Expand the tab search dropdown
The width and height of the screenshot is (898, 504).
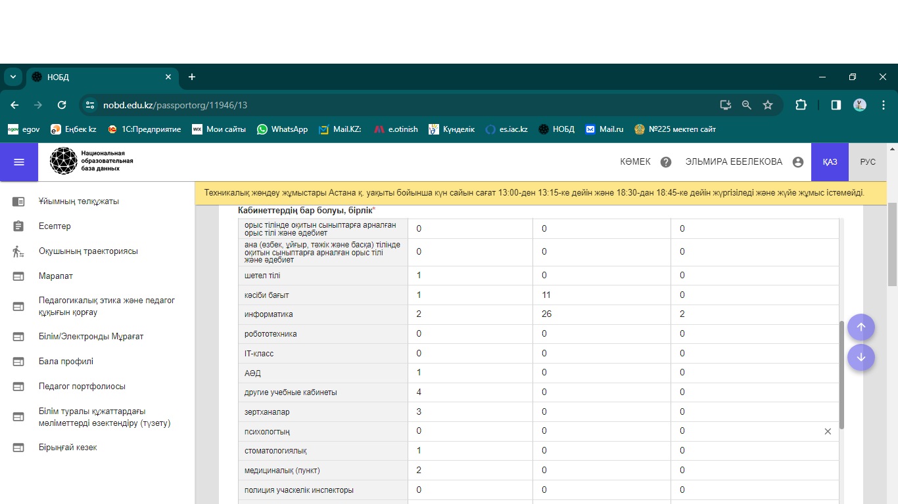coord(13,77)
